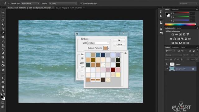Select the Shape tool
Screen dimensions: 199x112
[x=3, y=82]
